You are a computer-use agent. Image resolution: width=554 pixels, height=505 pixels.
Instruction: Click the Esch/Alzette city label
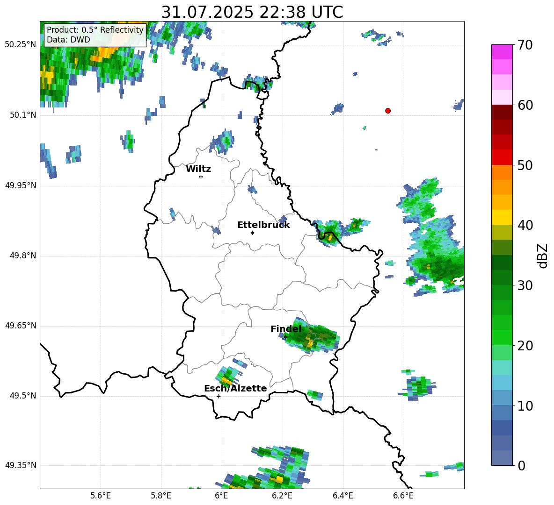[x=235, y=388]
